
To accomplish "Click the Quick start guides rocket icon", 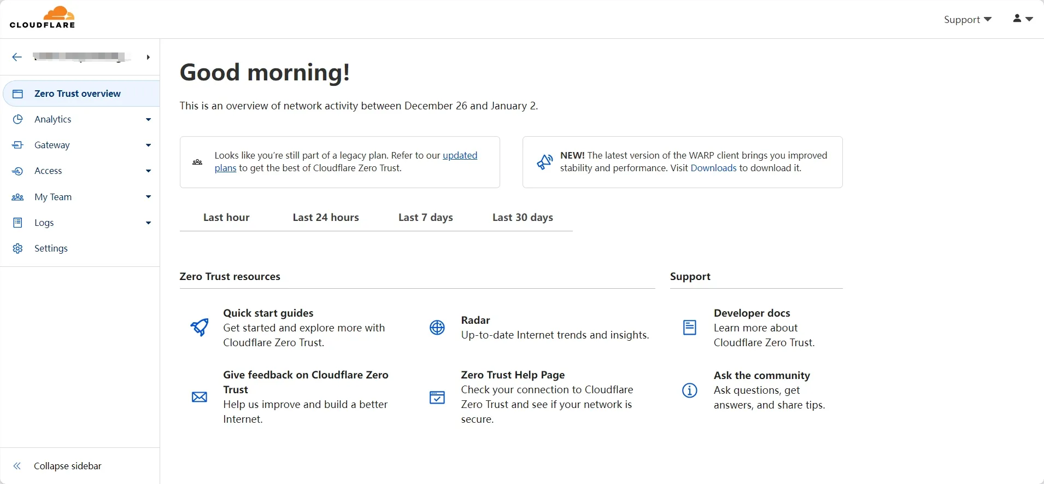I will click(x=200, y=328).
